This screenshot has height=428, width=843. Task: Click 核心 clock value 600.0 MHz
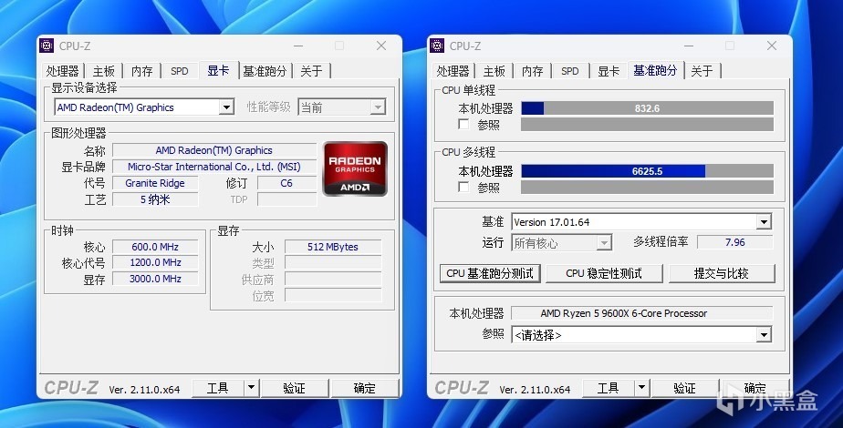coord(155,247)
